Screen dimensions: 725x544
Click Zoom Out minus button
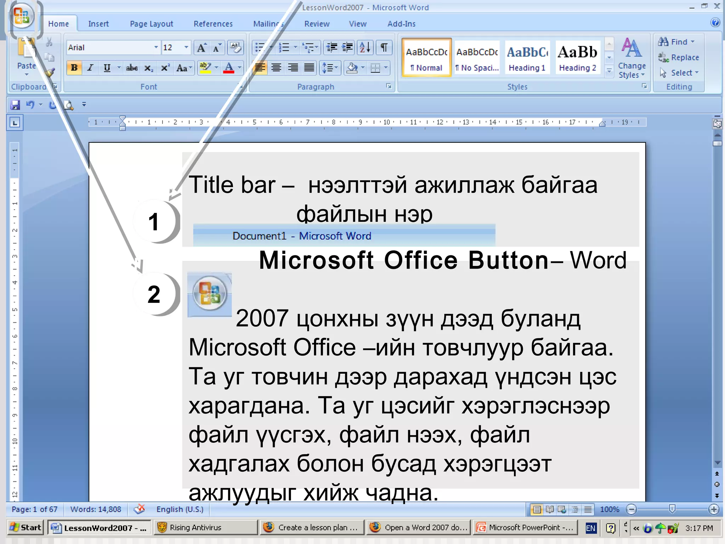pos(631,510)
